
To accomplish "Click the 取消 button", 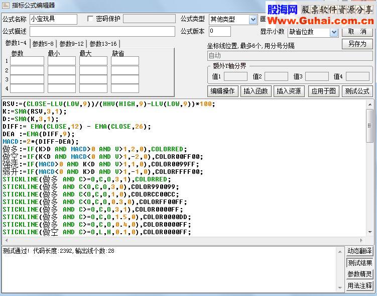I will pos(357,32).
